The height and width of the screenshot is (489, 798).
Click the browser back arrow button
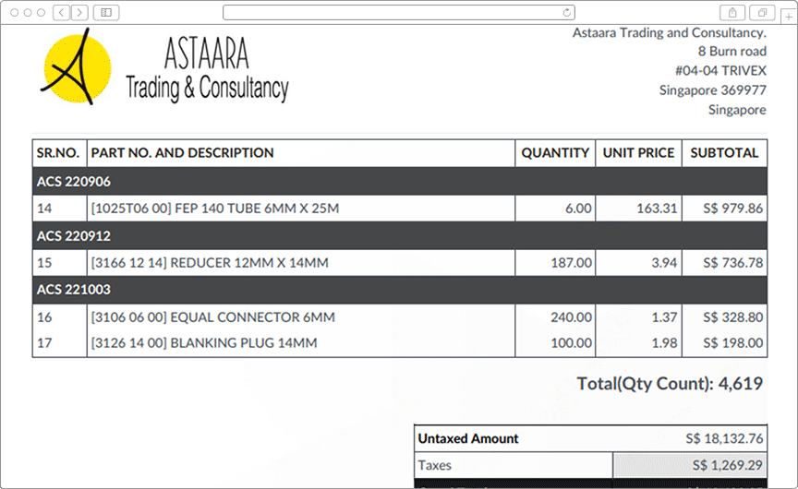[61, 12]
